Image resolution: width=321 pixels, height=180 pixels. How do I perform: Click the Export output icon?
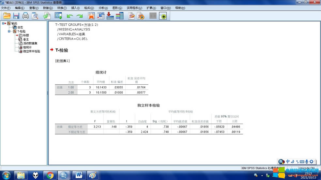click(47, 16)
